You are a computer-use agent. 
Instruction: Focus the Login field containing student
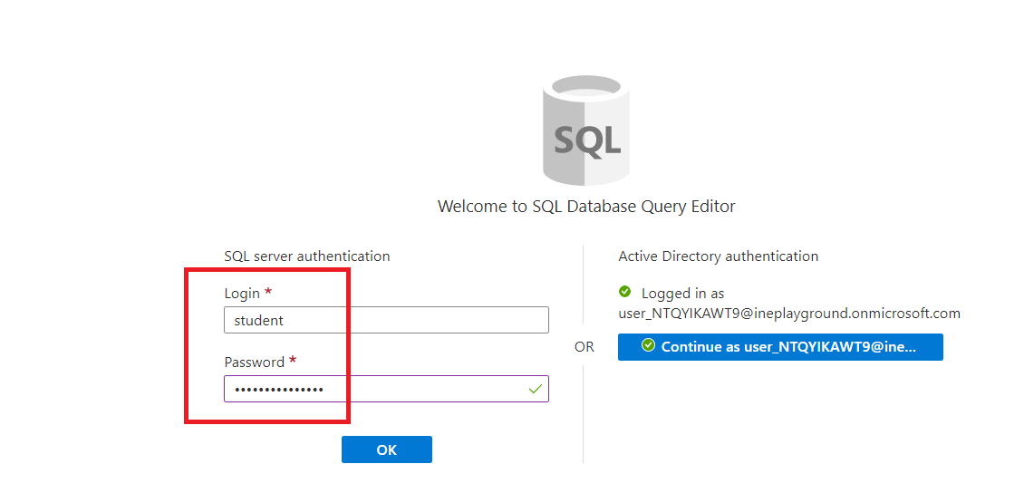[x=386, y=320]
